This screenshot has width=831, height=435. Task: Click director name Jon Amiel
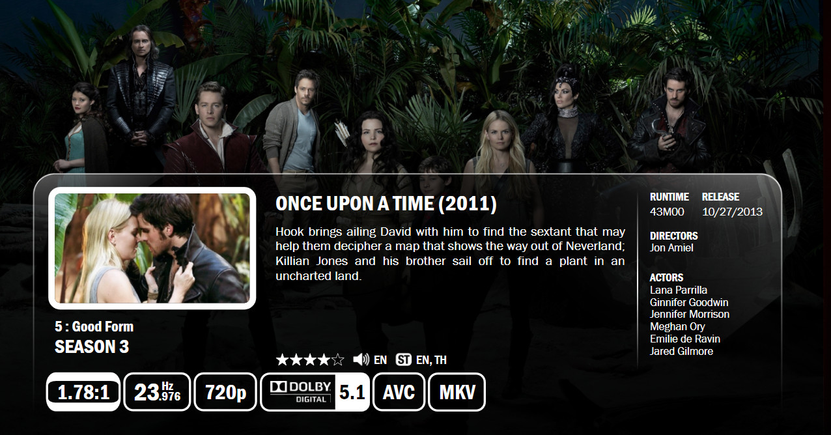point(671,247)
